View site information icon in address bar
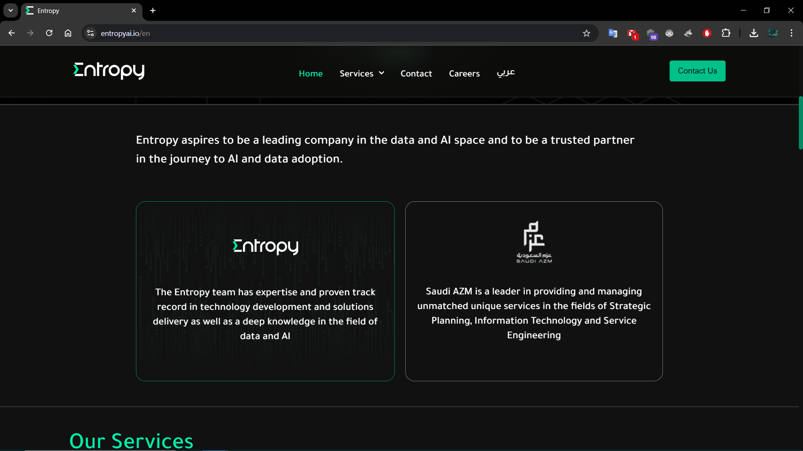The height and width of the screenshot is (451, 803). [x=90, y=33]
